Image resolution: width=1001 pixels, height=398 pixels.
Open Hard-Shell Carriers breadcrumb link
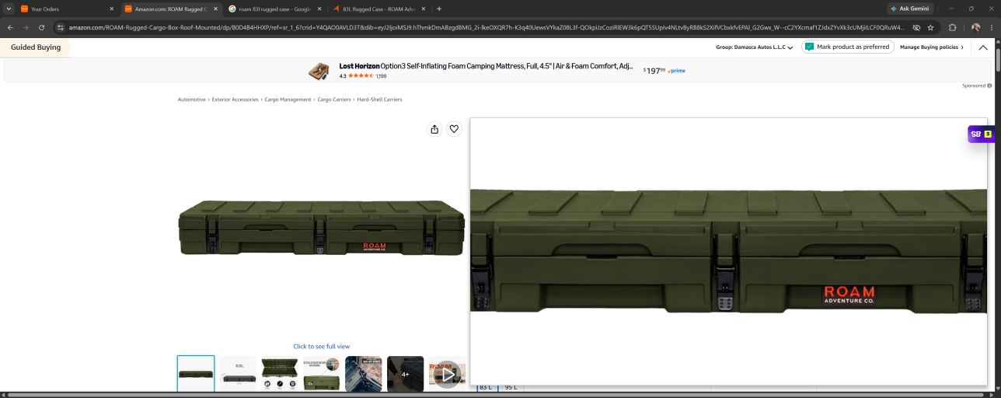pyautogui.click(x=379, y=99)
